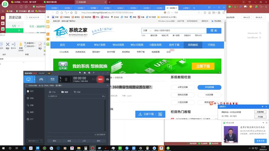This screenshot has width=269, height=151.
Task: Click Bandicam's camera screenshot icon
Action: [x=107, y=79]
